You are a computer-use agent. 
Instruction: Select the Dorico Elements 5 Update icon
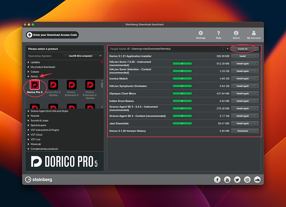coord(90,85)
